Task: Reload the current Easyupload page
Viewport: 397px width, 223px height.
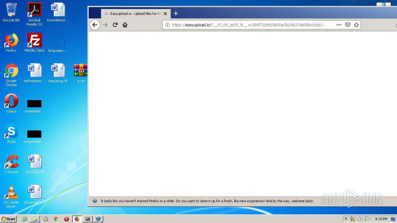Action: (x=115, y=25)
